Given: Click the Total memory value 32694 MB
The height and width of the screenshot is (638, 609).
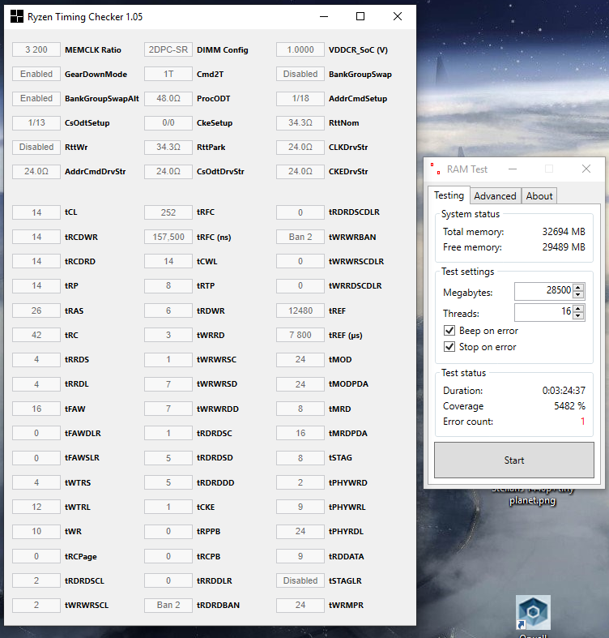Looking at the screenshot, I should (564, 232).
